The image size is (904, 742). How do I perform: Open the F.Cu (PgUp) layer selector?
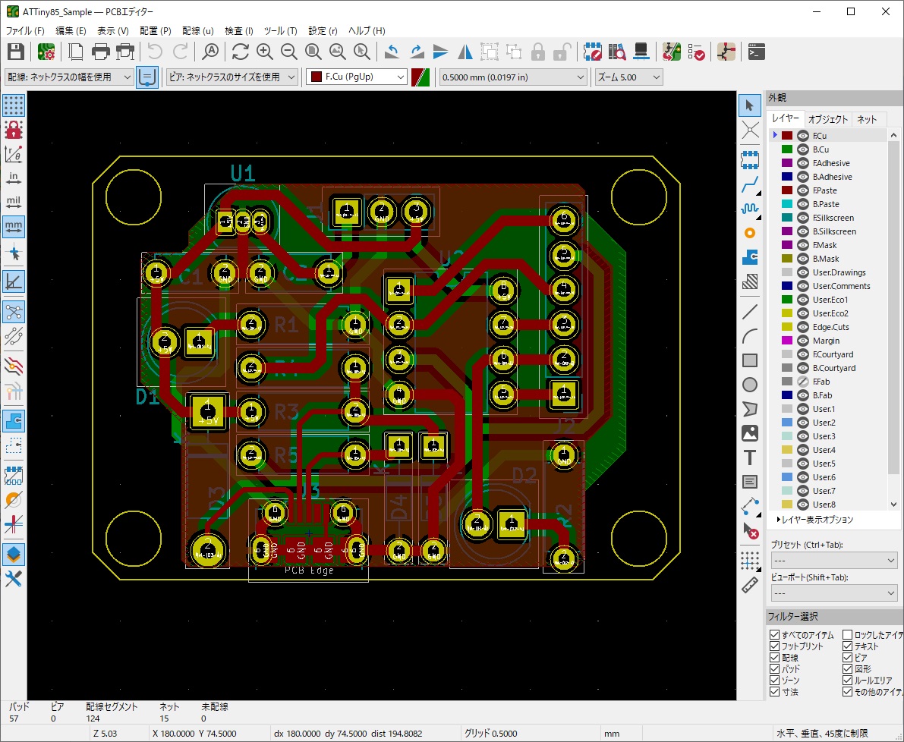(356, 77)
